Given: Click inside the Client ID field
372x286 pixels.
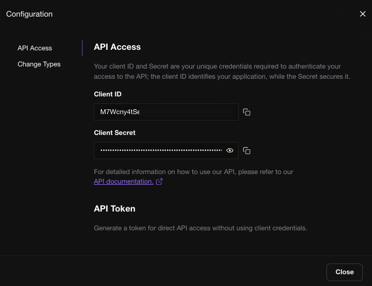Looking at the screenshot, I should [x=166, y=112].
